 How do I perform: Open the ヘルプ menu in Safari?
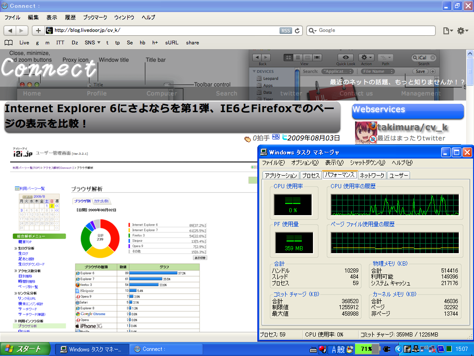point(148,17)
